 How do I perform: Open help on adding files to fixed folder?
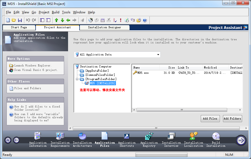point(37,108)
